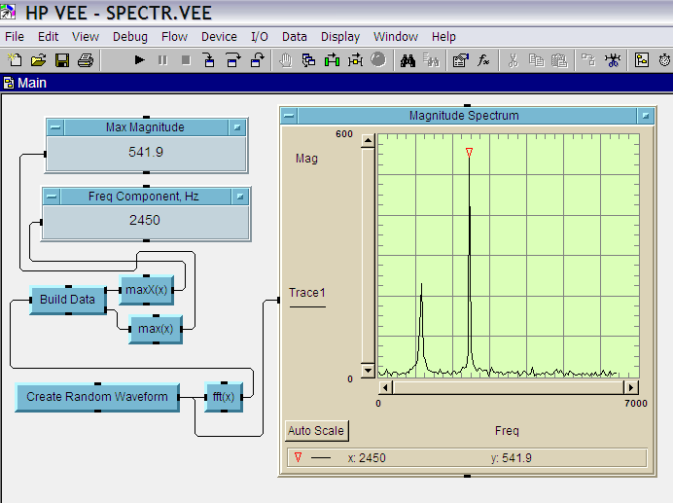Open the Edit menu
The width and height of the screenshot is (673, 503).
[48, 37]
